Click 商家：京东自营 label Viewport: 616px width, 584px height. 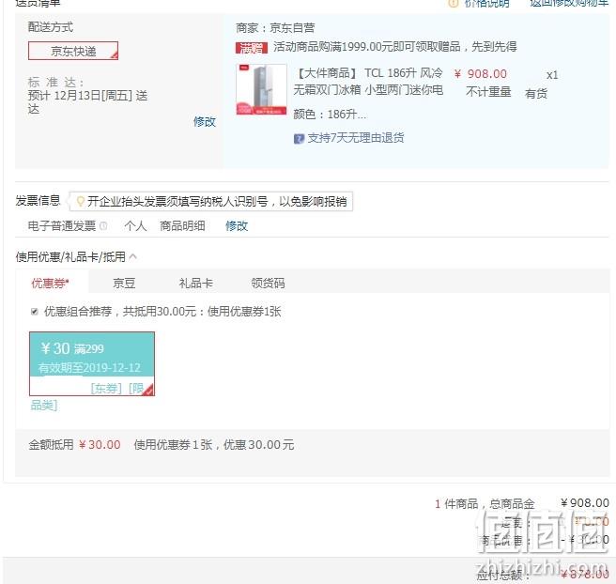point(275,28)
